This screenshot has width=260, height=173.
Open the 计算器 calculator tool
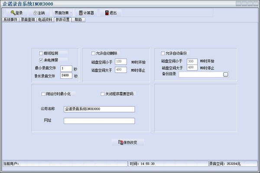click(x=86, y=13)
